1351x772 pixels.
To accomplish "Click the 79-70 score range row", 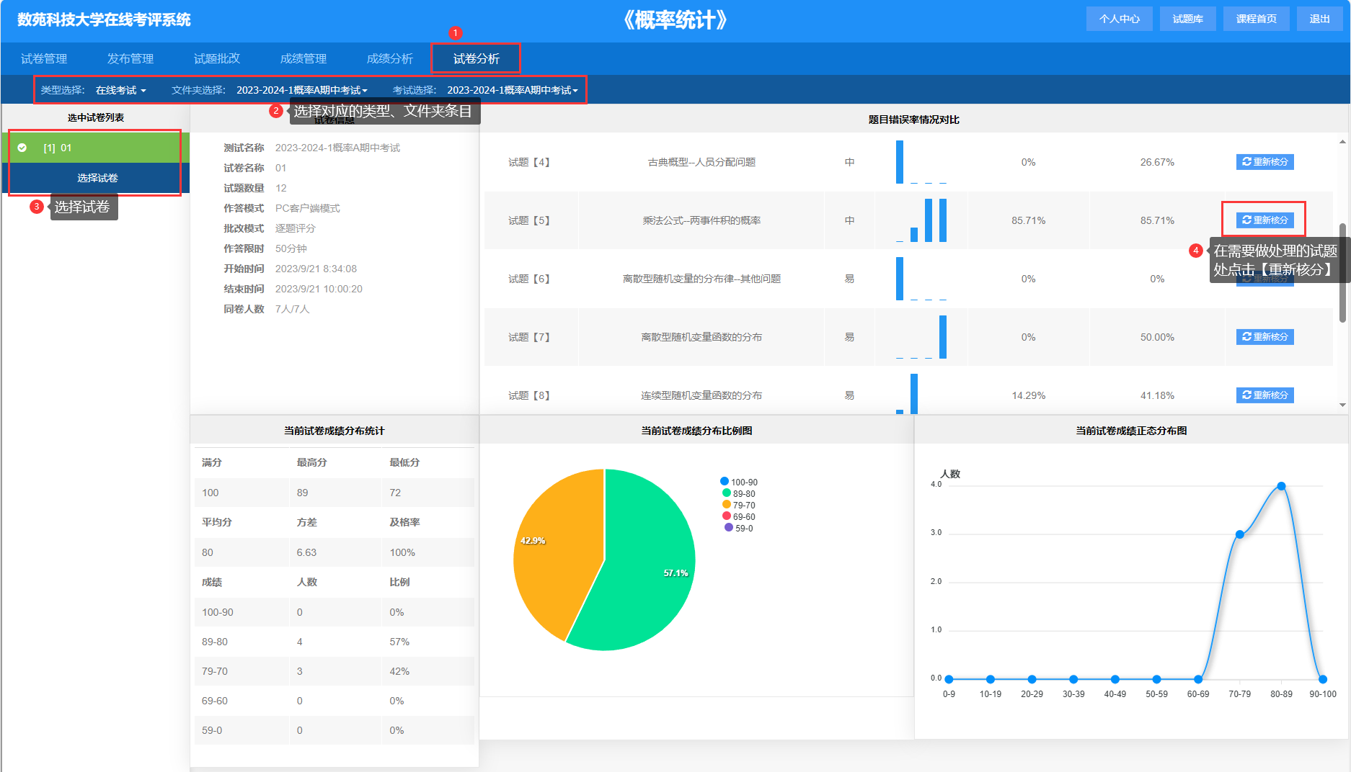I will pos(335,671).
